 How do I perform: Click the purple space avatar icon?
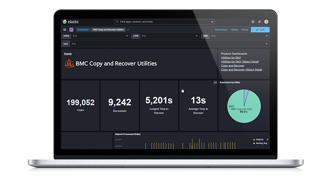click(71, 30)
